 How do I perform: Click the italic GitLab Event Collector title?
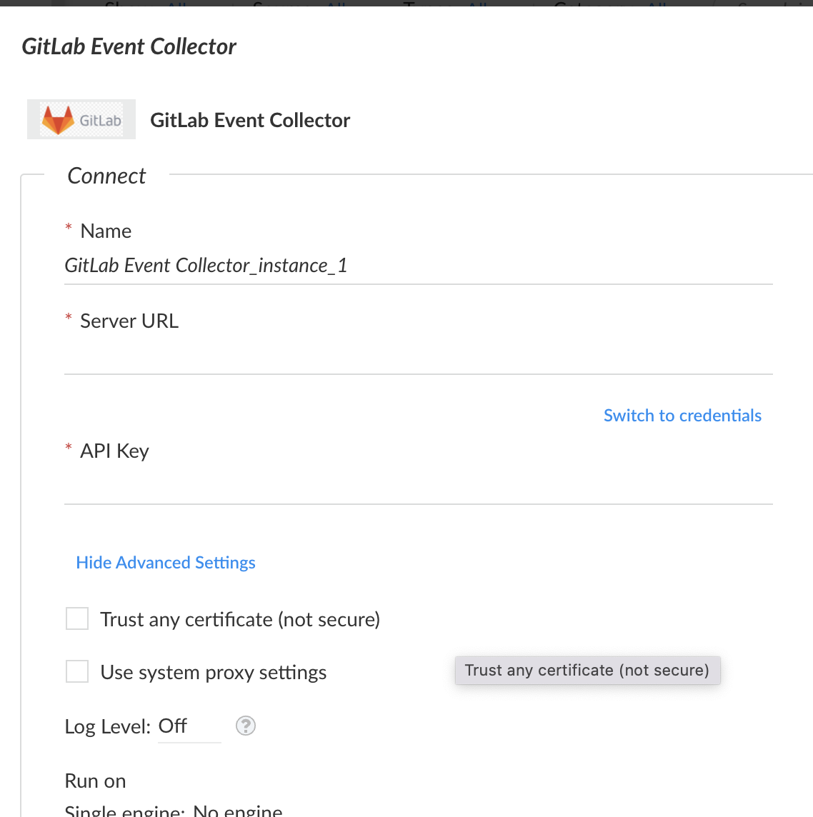pyautogui.click(x=129, y=46)
